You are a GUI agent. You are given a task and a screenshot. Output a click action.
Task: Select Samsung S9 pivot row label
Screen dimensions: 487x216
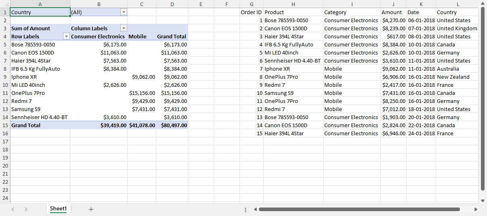point(40,109)
